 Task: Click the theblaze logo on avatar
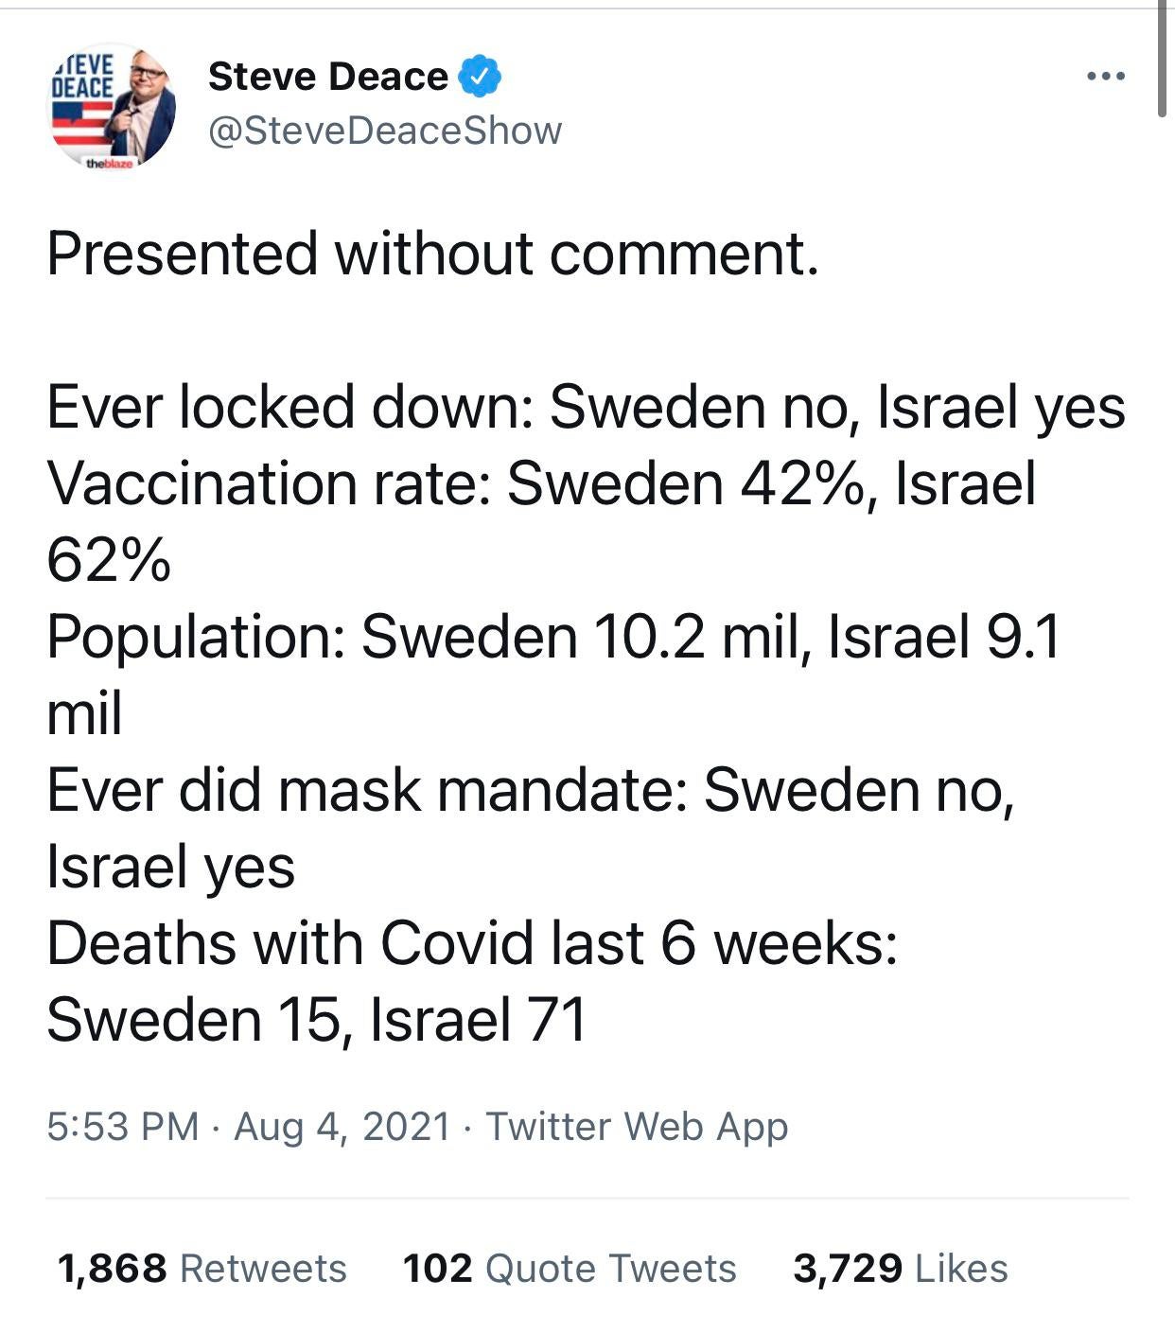(x=111, y=164)
